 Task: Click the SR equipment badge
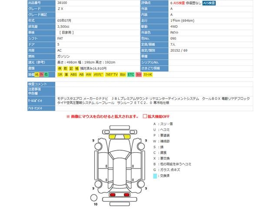coord(60,74)
